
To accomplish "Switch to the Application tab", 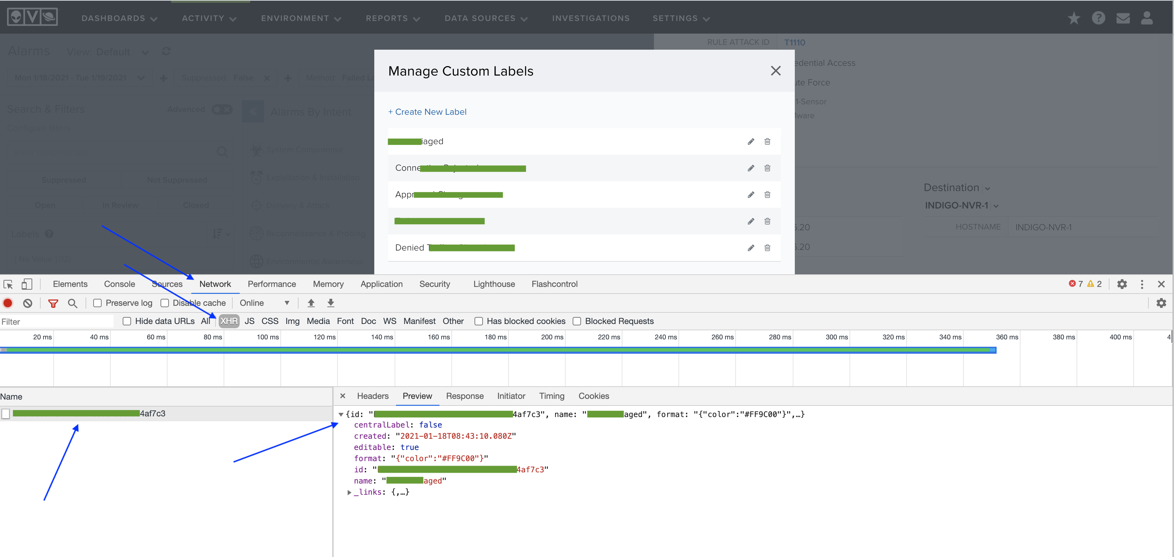I will (381, 284).
